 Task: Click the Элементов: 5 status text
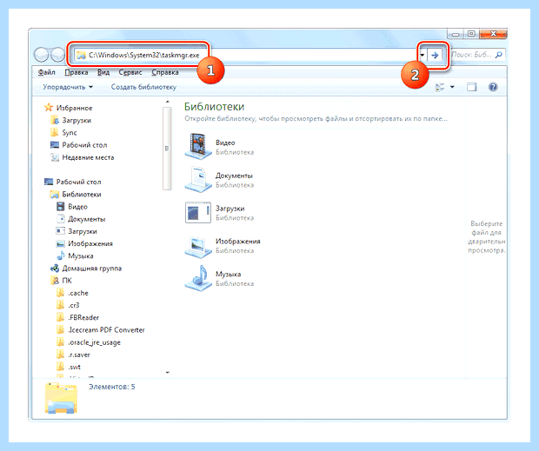[x=112, y=387]
